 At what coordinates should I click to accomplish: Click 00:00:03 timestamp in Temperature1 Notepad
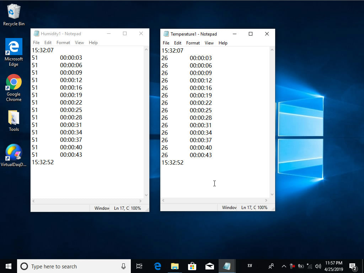201,58
